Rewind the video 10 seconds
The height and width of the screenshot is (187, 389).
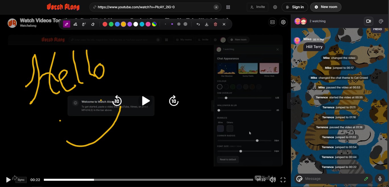[117, 101]
